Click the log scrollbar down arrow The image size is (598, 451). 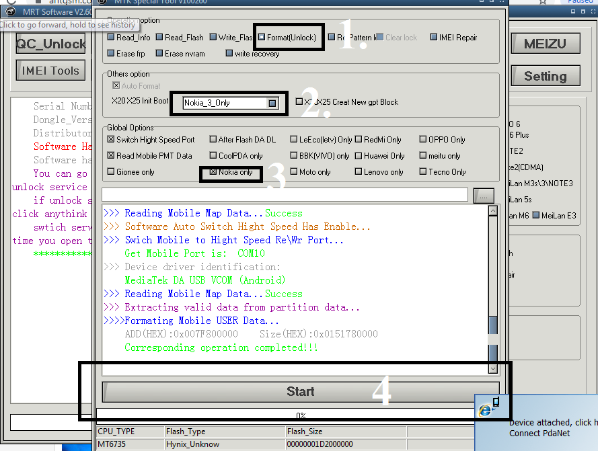(493, 368)
